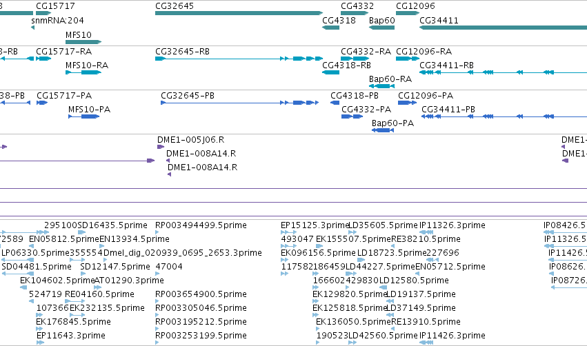Open the SD04481.5prime EST label

[37, 267]
